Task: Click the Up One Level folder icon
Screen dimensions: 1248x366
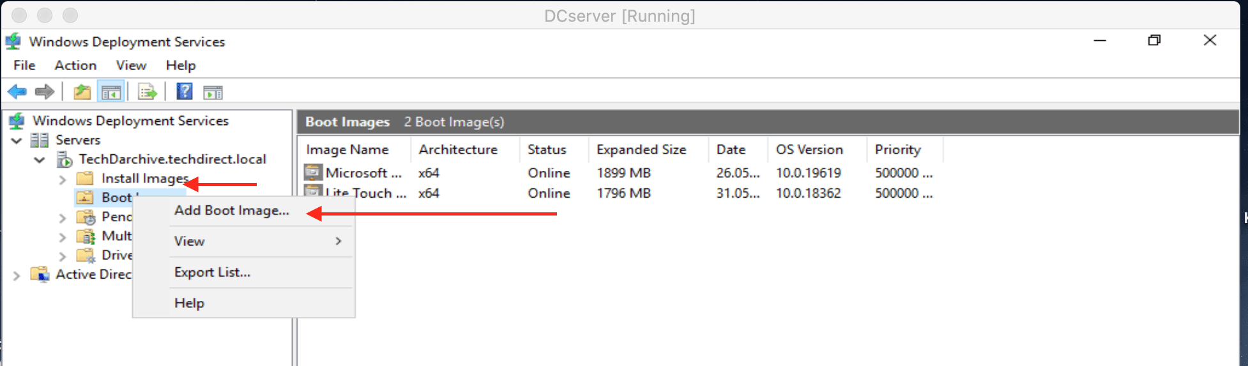Action: [x=82, y=92]
